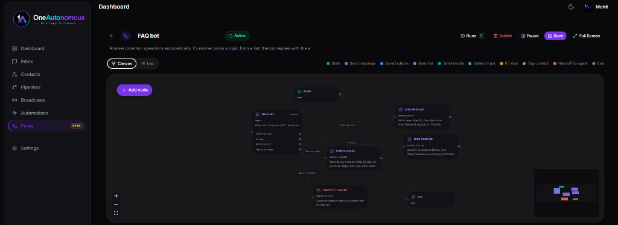Open Pipelines in the sidebar
Viewport: 618px width, 225px height.
click(47, 87)
